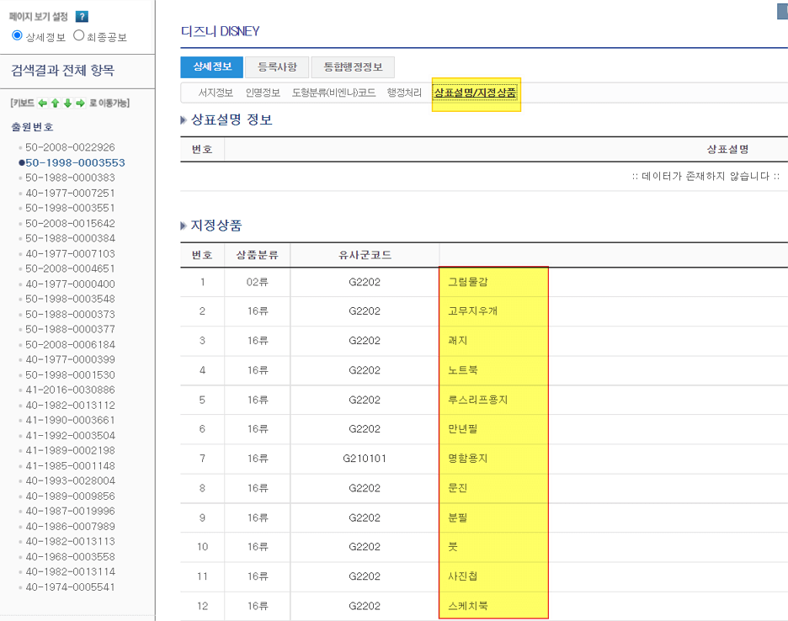Open selected application 50-1998-0003553
The image size is (788, 621).
point(75,162)
